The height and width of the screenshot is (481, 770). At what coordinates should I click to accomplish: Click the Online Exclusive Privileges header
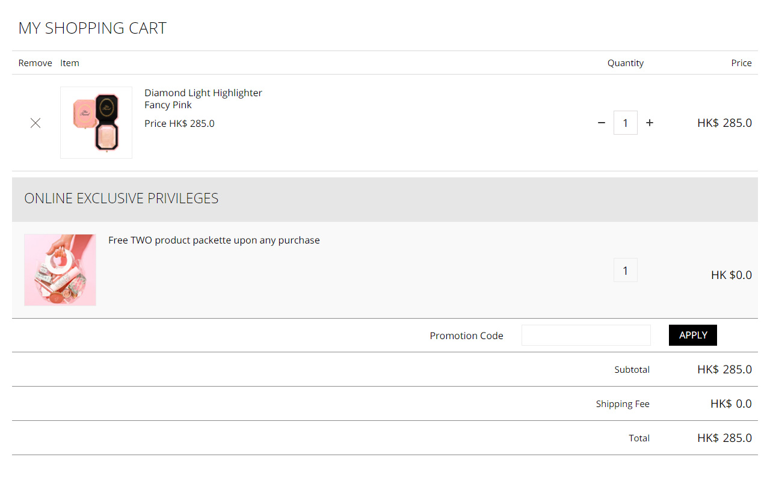pos(121,198)
